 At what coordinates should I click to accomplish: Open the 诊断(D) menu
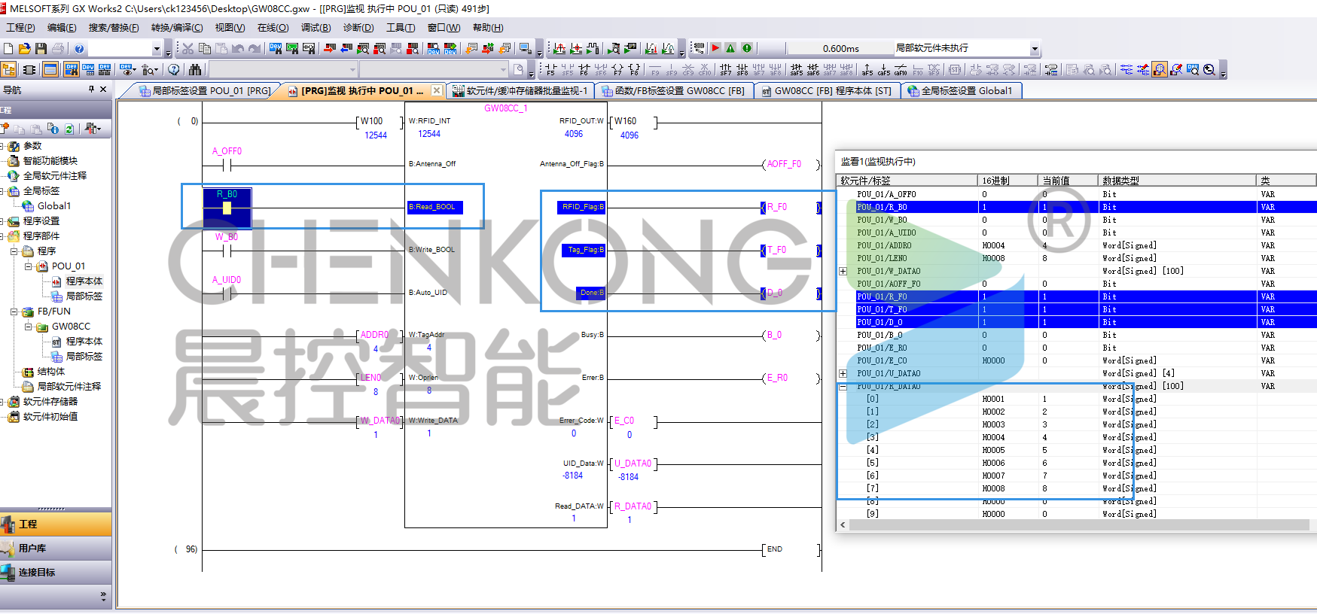click(x=358, y=28)
